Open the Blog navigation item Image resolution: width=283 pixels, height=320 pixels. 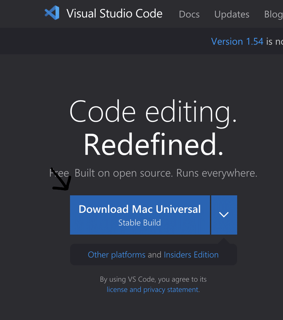[x=273, y=14]
